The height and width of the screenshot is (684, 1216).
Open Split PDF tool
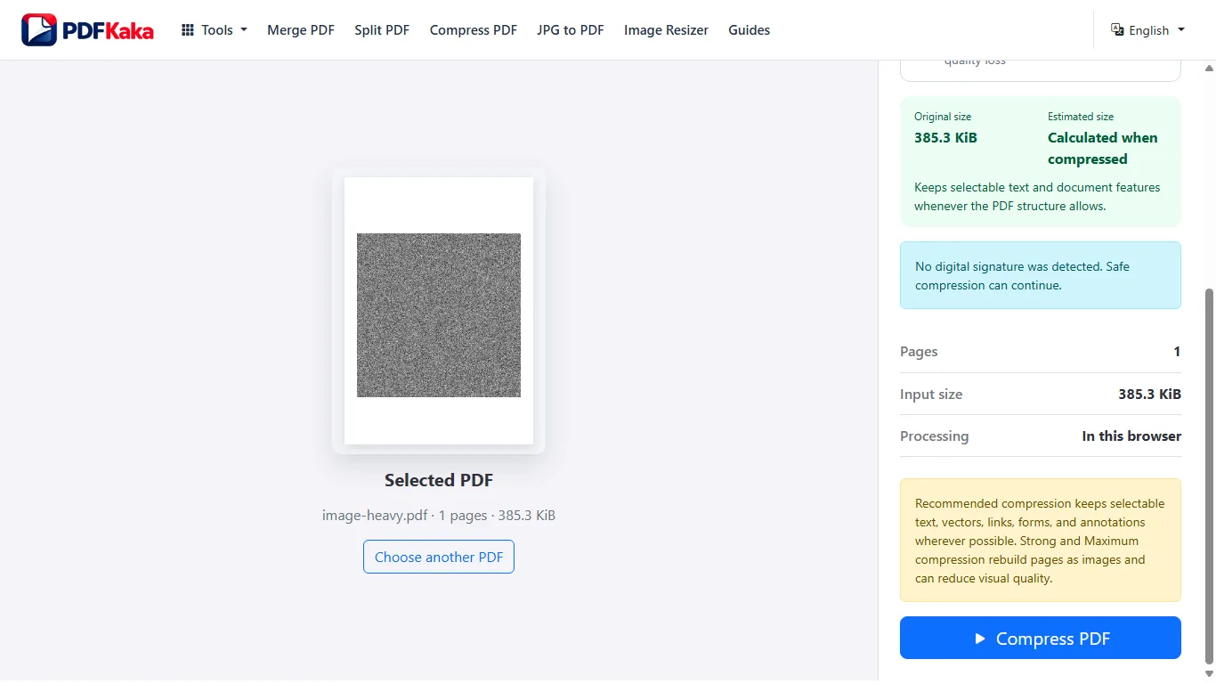[x=382, y=29]
